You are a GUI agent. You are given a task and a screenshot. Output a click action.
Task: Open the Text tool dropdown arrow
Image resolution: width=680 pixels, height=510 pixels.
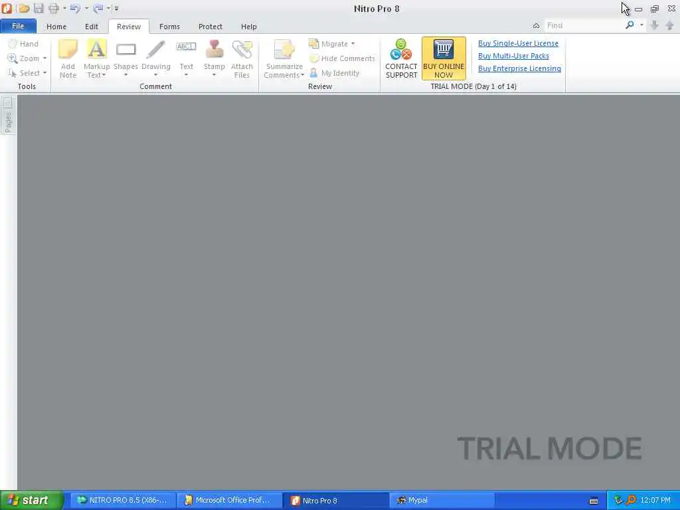tap(186, 75)
